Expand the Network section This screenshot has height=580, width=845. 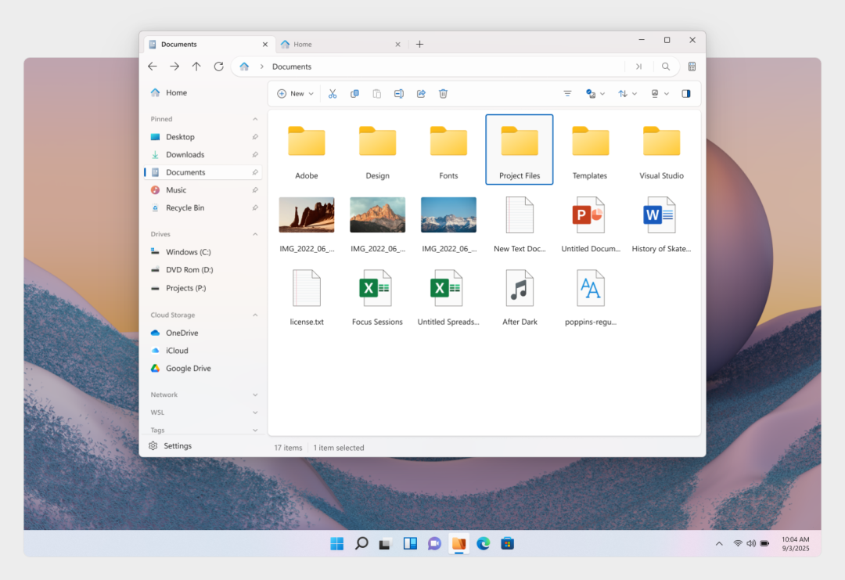(x=255, y=395)
